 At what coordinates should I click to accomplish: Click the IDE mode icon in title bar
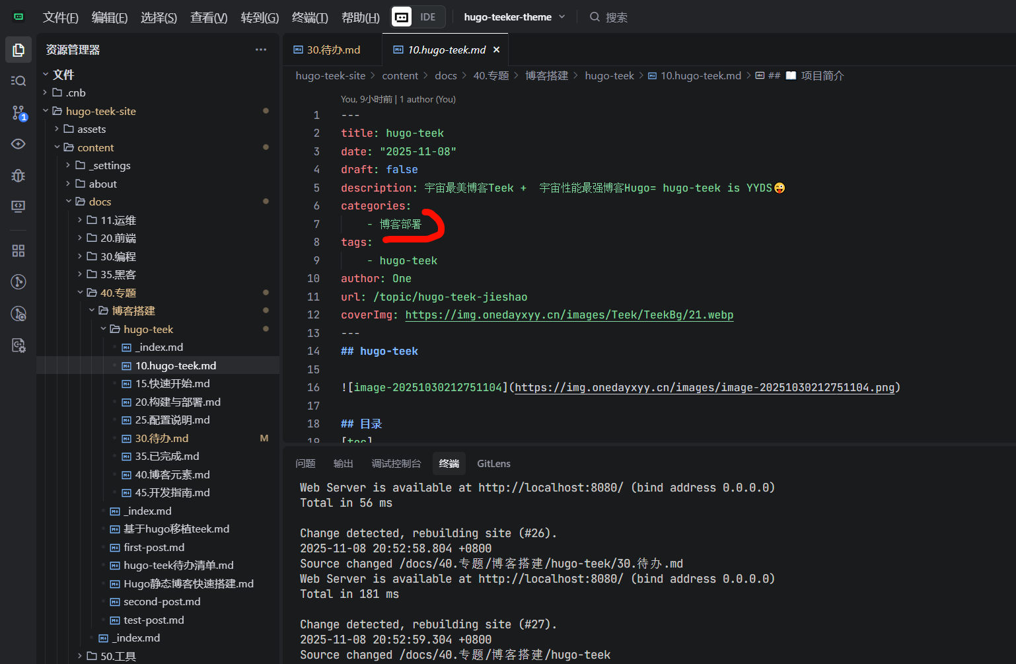402,17
